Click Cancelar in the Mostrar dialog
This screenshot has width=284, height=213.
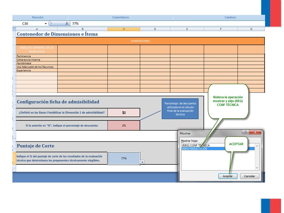pos(249,176)
